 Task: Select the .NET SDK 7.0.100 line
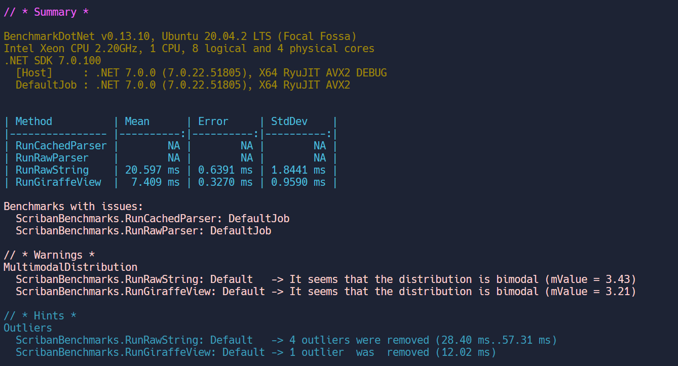pyautogui.click(x=52, y=61)
